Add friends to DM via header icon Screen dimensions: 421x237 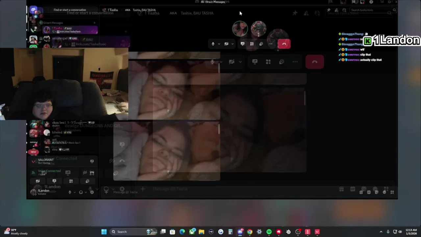pyautogui.click(x=336, y=10)
